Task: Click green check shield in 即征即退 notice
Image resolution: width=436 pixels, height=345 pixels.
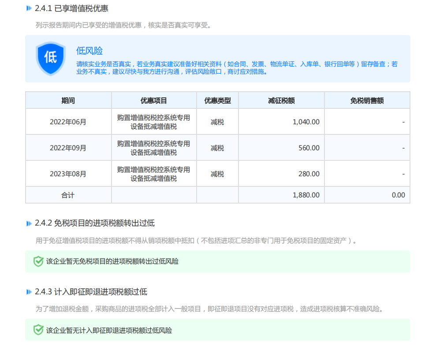Action: 38,330
